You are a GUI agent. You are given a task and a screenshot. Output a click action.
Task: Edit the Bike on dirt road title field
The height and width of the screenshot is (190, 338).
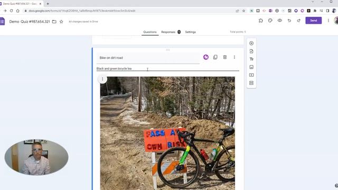[x=148, y=58]
